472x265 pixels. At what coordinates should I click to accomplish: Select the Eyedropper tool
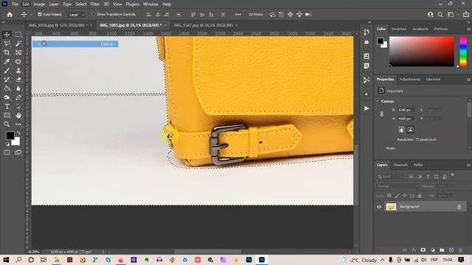pyautogui.click(x=7, y=62)
